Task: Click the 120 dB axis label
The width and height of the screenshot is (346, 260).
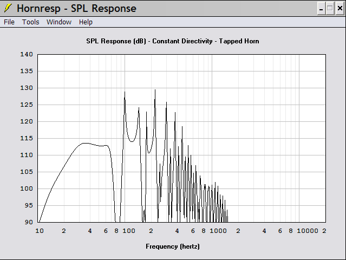Action: tap(27, 121)
